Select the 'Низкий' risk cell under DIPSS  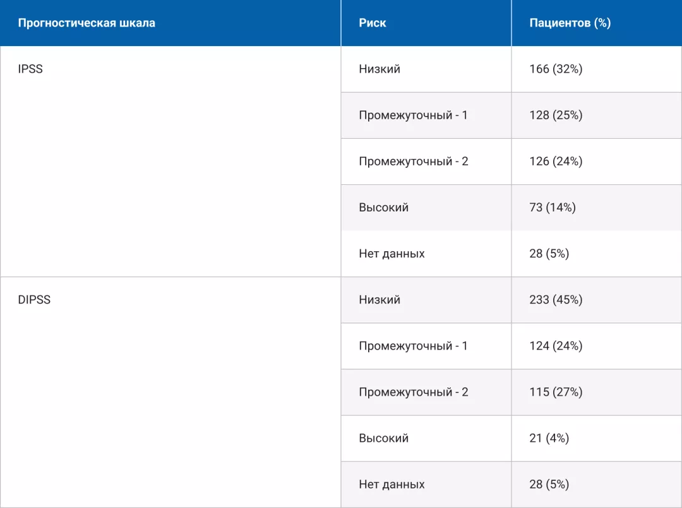(x=380, y=300)
